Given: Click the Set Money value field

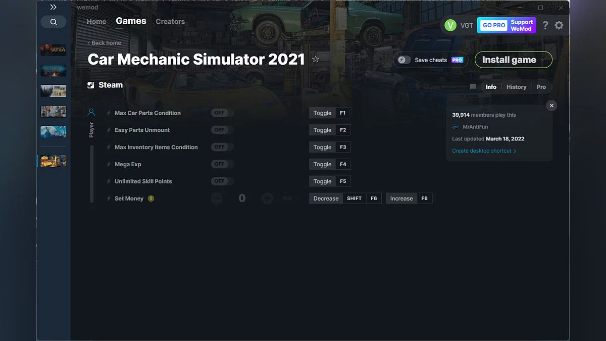Looking at the screenshot, I should tap(242, 198).
